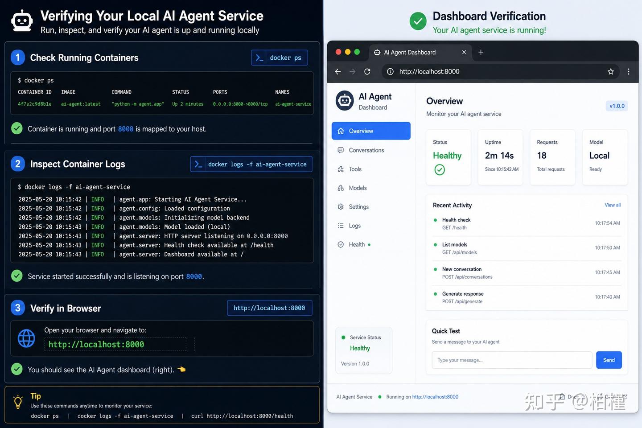The width and height of the screenshot is (642, 428).
Task: Click the Health check-circle icon in sidebar
Action: [341, 244]
